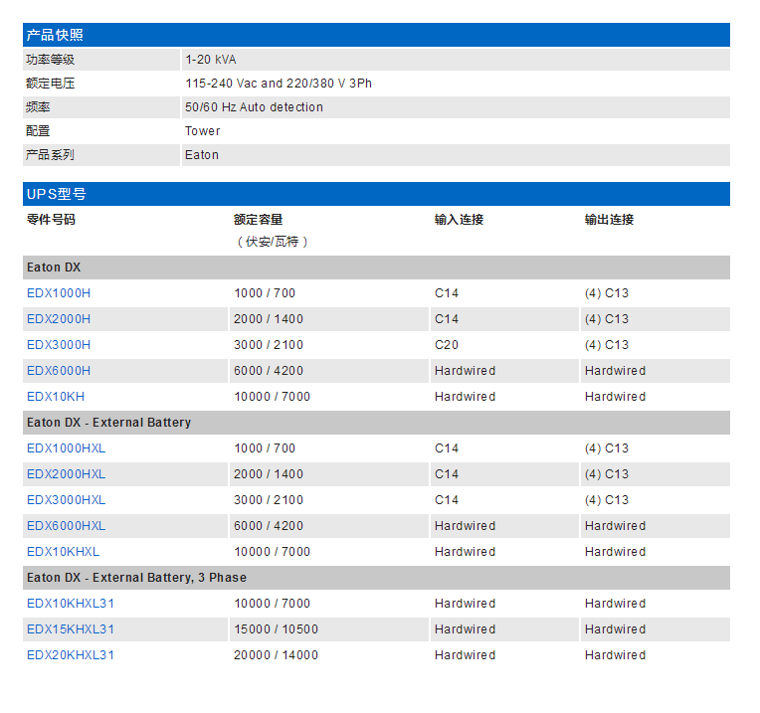The width and height of the screenshot is (760, 713).
Task: Open the EDX1000HXL product link
Action: (x=67, y=448)
